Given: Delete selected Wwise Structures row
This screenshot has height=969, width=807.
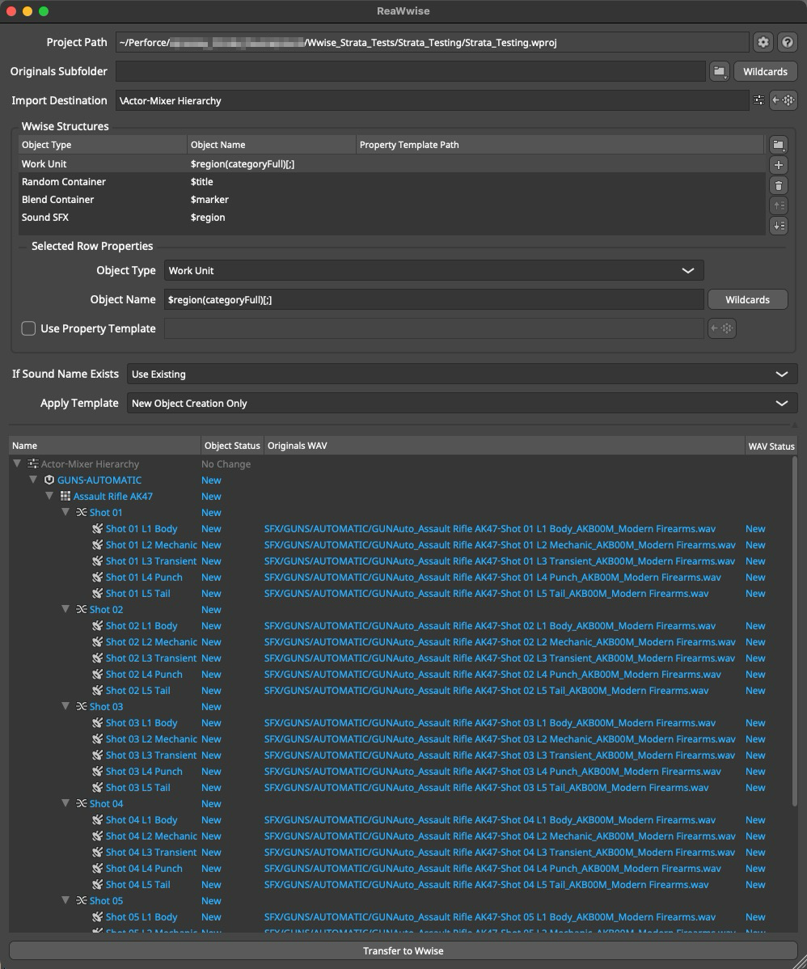Looking at the screenshot, I should [779, 185].
